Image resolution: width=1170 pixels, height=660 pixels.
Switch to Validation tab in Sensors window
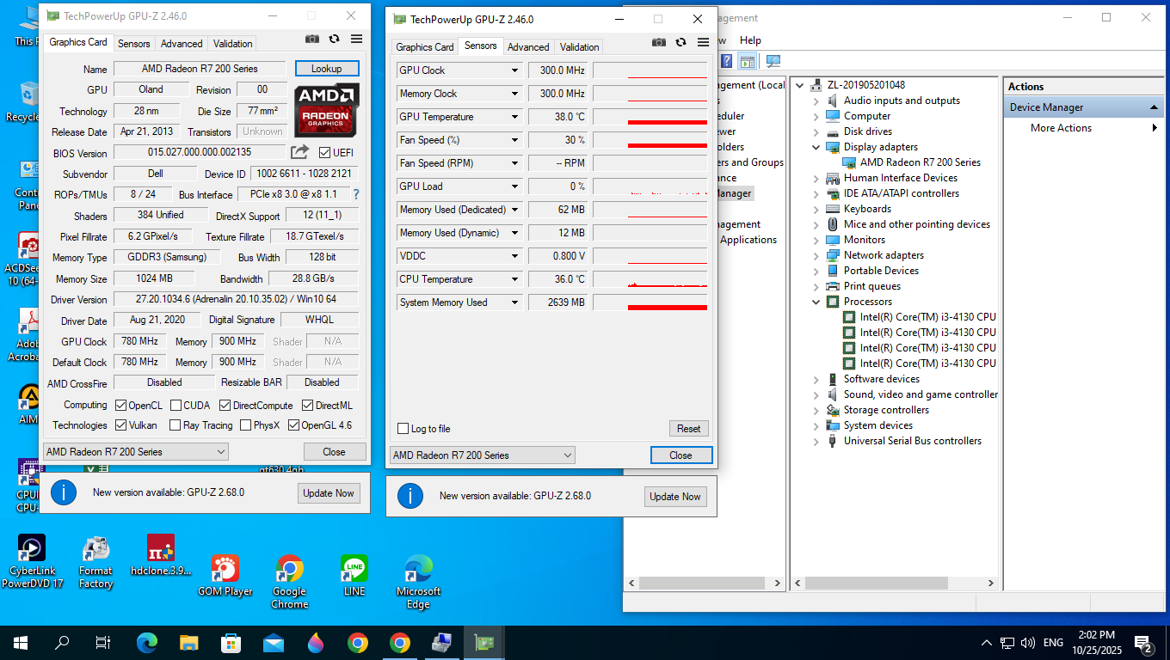(579, 47)
